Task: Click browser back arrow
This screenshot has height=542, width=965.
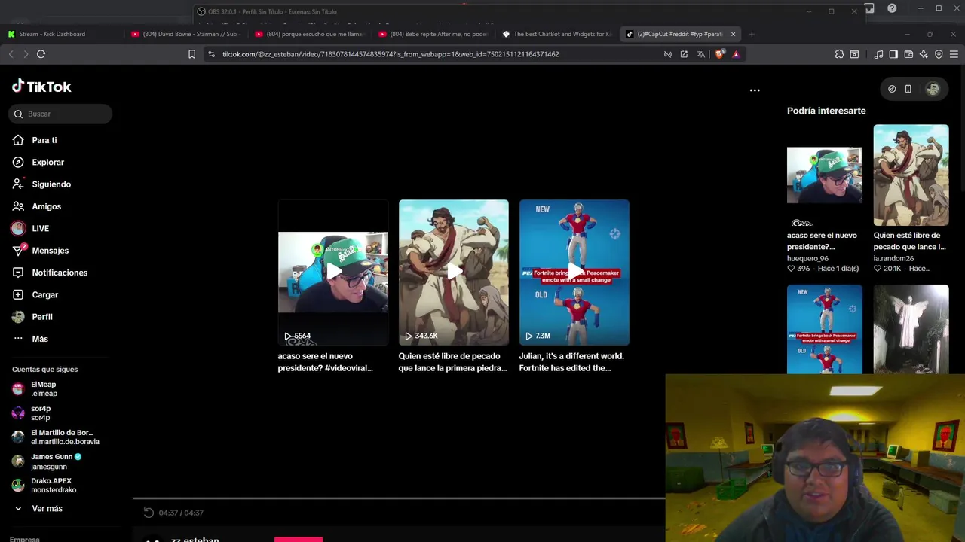Action: 11,54
